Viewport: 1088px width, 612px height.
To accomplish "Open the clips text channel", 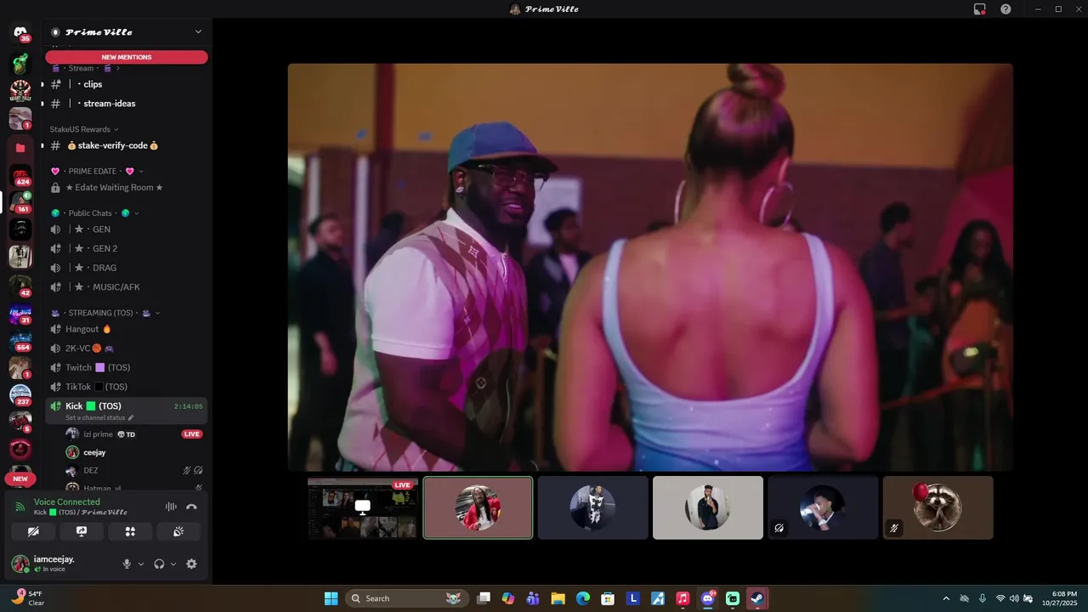I will (x=127, y=84).
